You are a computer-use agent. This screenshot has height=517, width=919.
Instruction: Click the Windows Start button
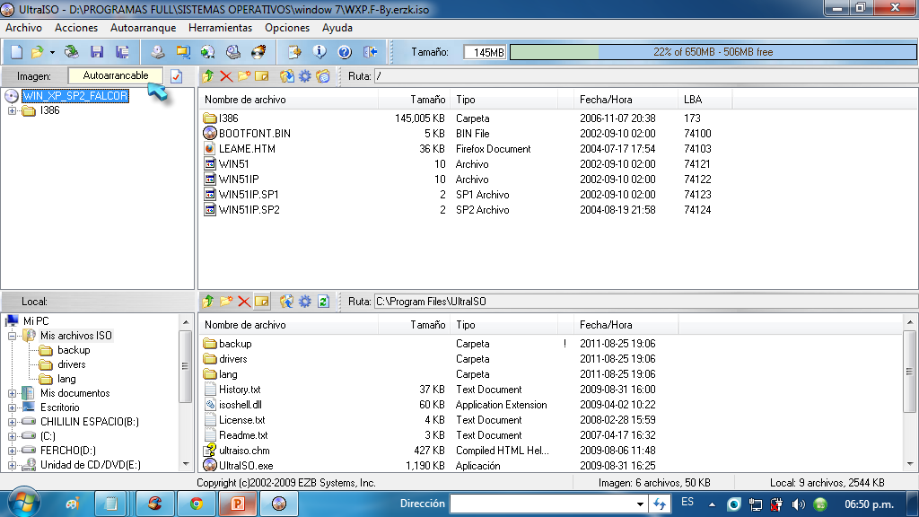tap(23, 504)
